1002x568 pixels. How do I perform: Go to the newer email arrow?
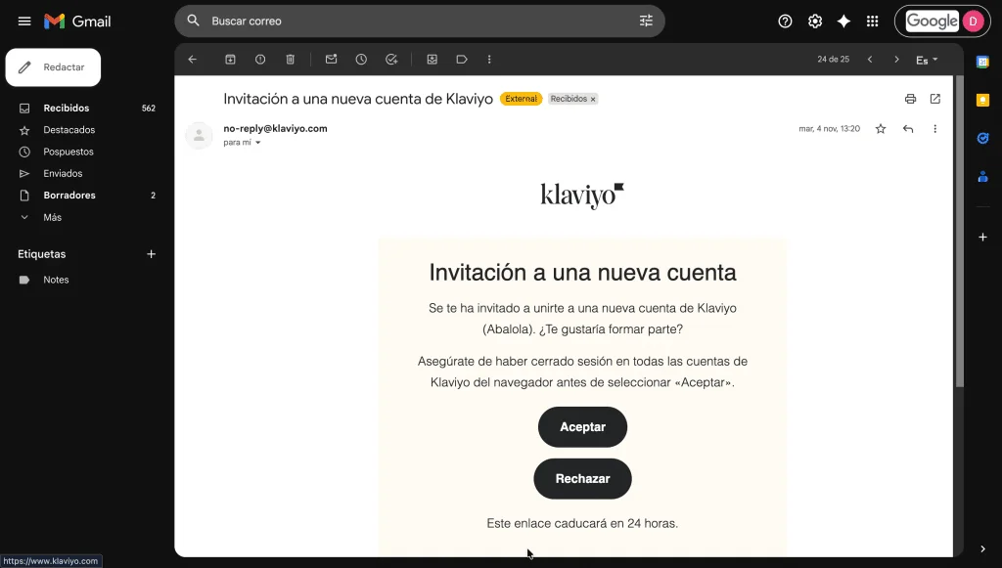tap(870, 60)
